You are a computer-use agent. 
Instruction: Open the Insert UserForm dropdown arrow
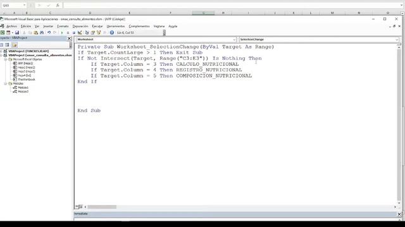coord(12,33)
